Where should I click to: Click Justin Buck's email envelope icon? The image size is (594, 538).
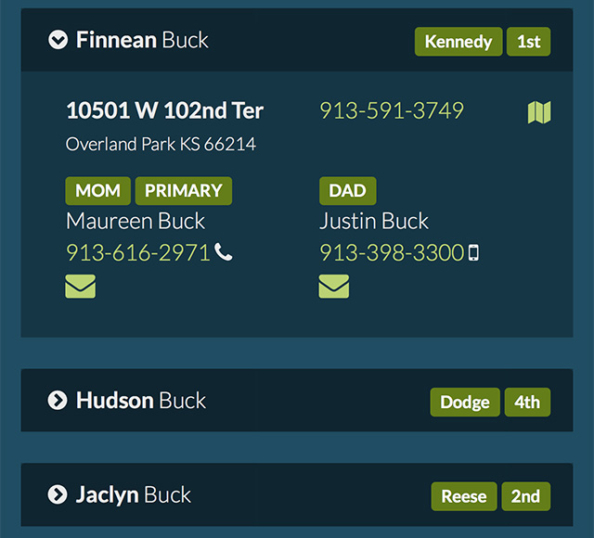[x=334, y=287]
